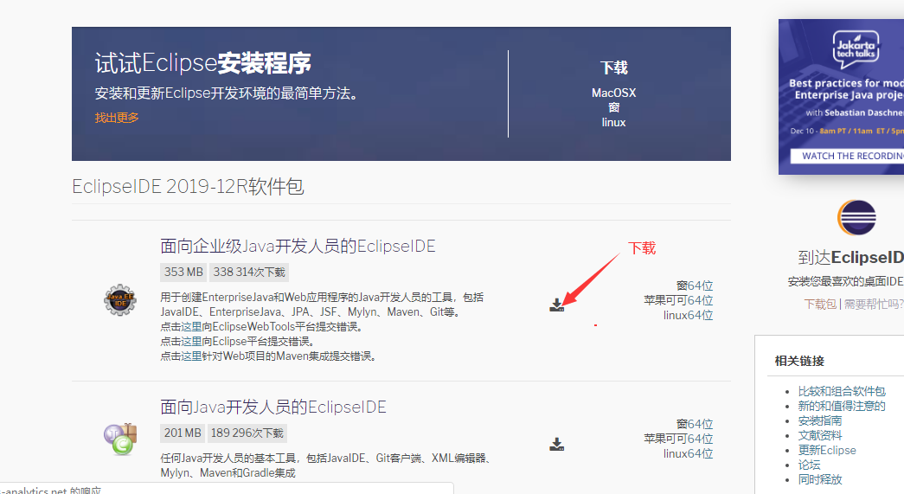Open 比较和组合软件包 link
This screenshot has height=494, width=904.
841,391
